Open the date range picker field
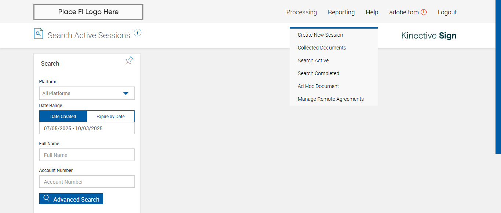 87,128
